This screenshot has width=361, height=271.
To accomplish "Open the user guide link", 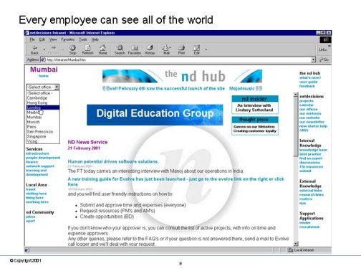I will [x=309, y=82].
